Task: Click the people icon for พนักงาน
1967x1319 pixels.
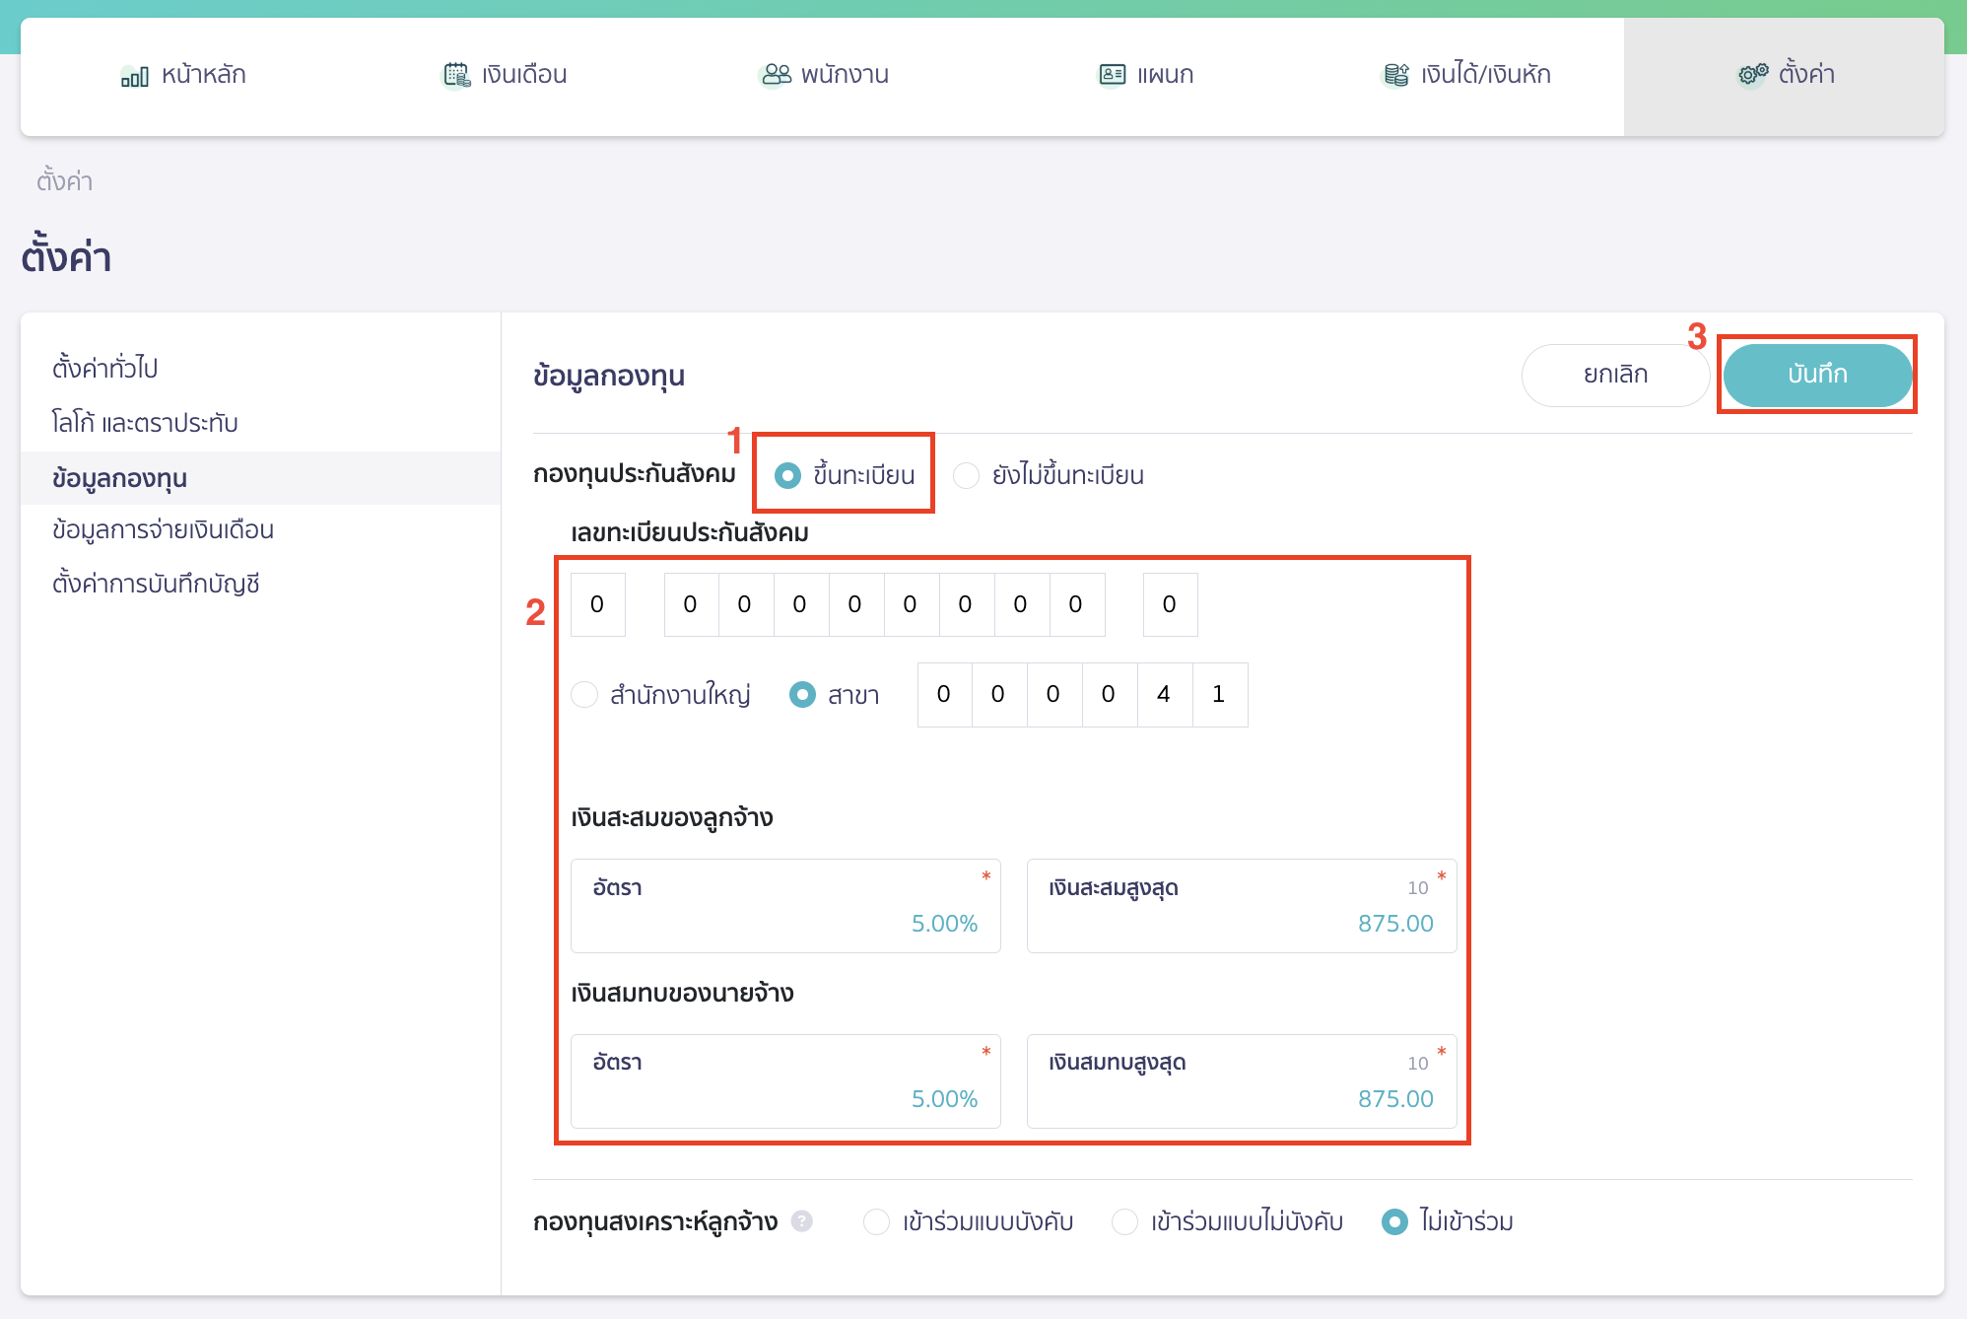Action: tap(777, 75)
